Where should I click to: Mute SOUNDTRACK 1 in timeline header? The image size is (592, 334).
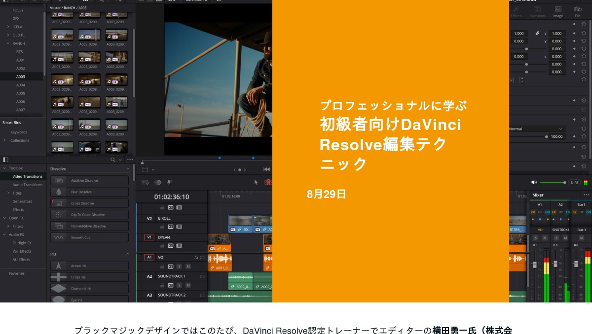(x=188, y=285)
